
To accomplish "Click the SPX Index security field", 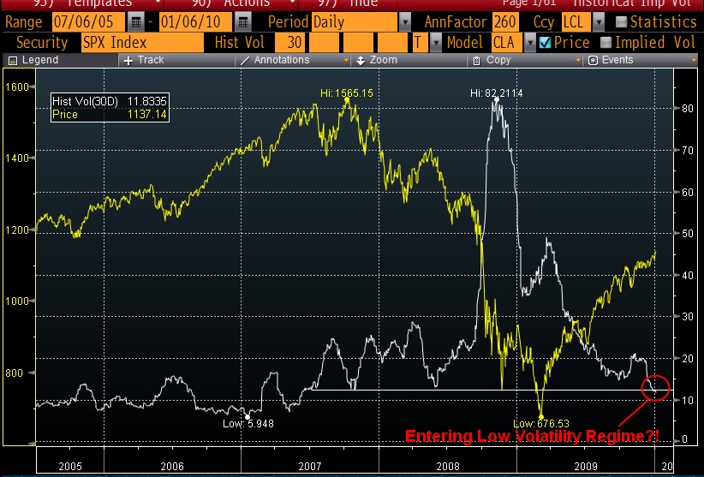I will point(141,42).
